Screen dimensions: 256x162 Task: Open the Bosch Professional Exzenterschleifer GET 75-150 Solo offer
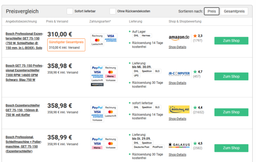(x=24, y=41)
